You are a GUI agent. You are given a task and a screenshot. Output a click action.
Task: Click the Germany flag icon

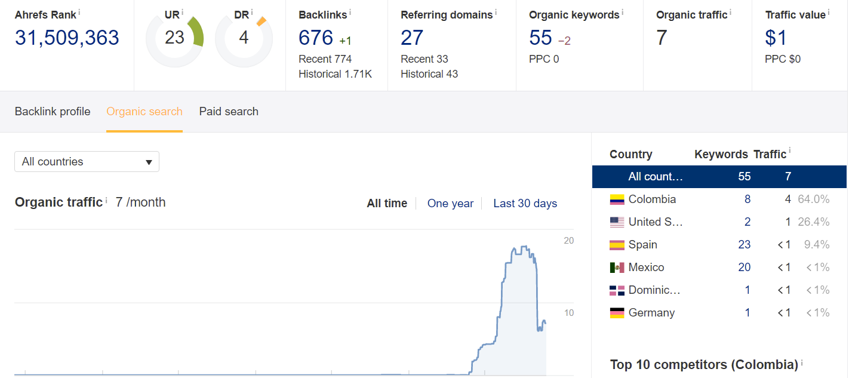tap(617, 313)
